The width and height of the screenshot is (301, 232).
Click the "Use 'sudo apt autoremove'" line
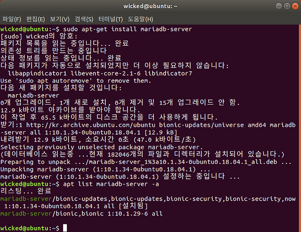pyautogui.click(x=76, y=81)
